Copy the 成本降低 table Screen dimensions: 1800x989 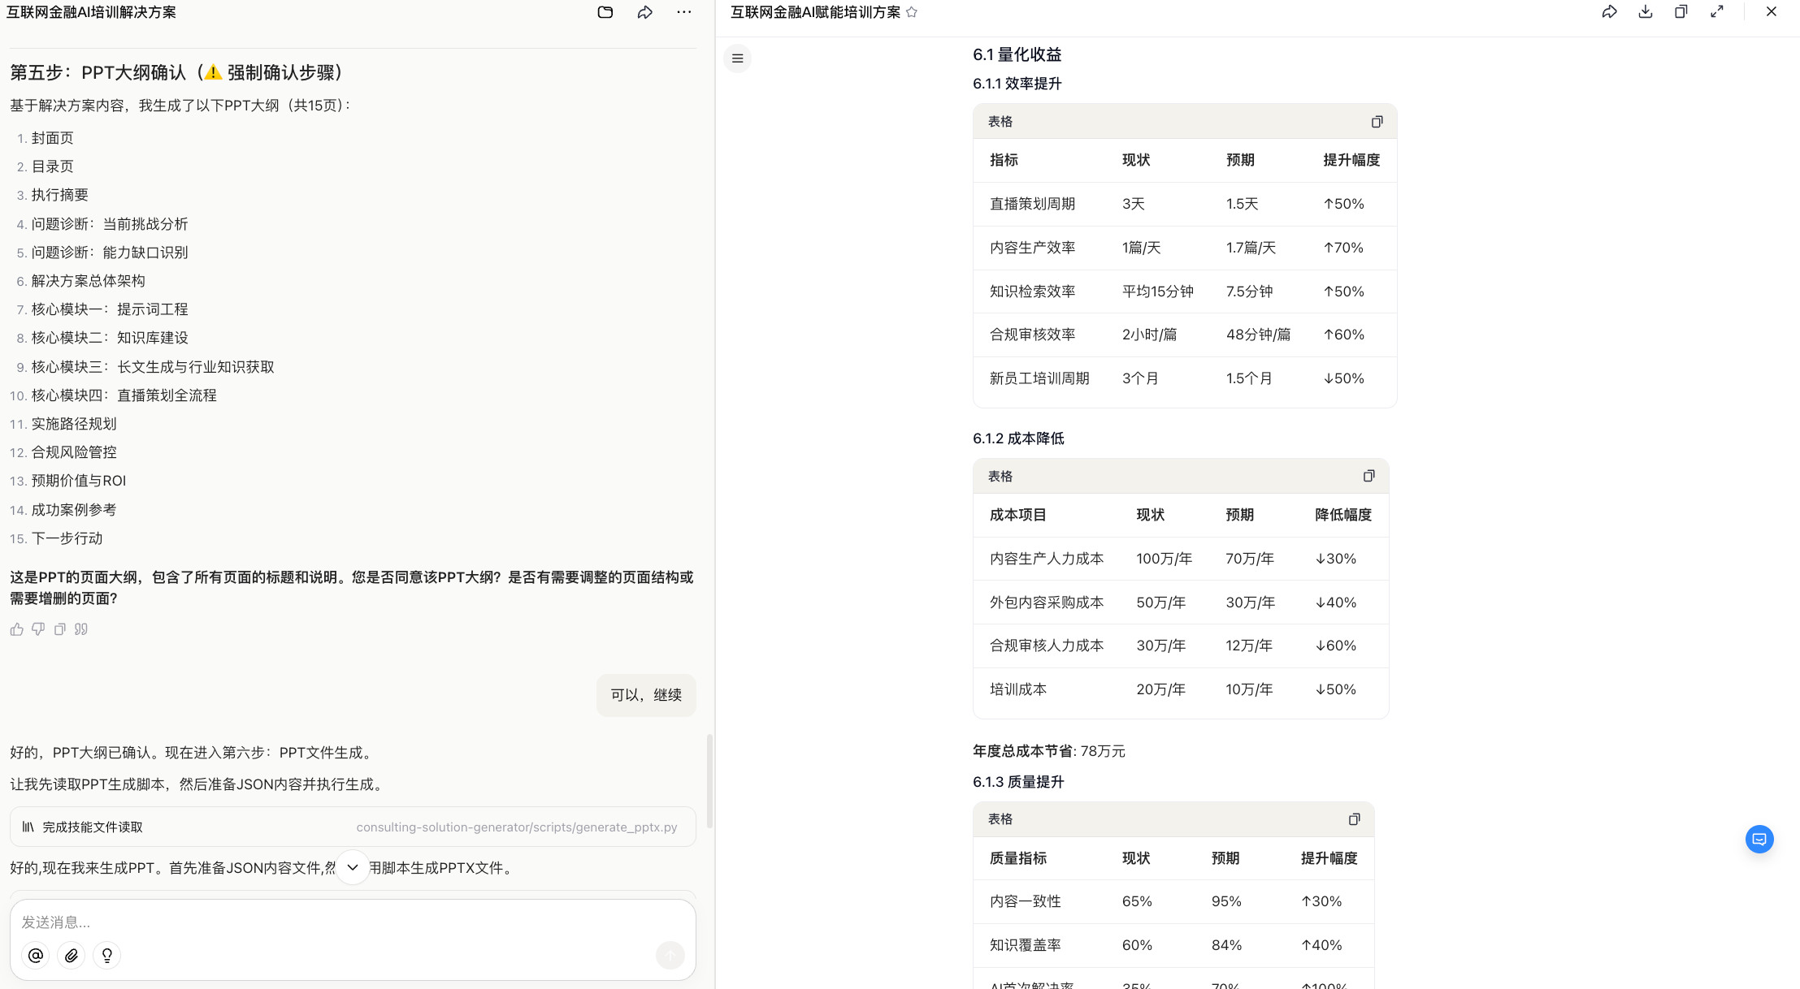pos(1368,477)
